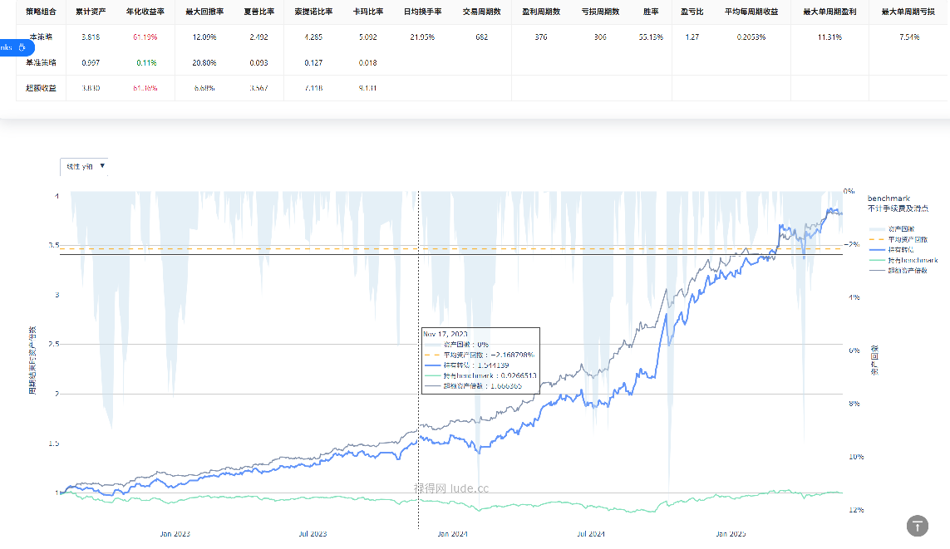Viewport: 950px width, 549px height.
Task: Click the 夏普比率 column header
Action: tap(258, 12)
